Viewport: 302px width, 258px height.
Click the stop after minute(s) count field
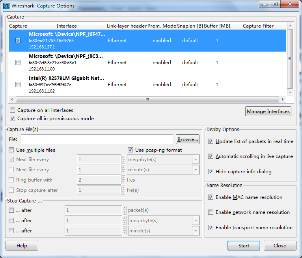[93, 231]
